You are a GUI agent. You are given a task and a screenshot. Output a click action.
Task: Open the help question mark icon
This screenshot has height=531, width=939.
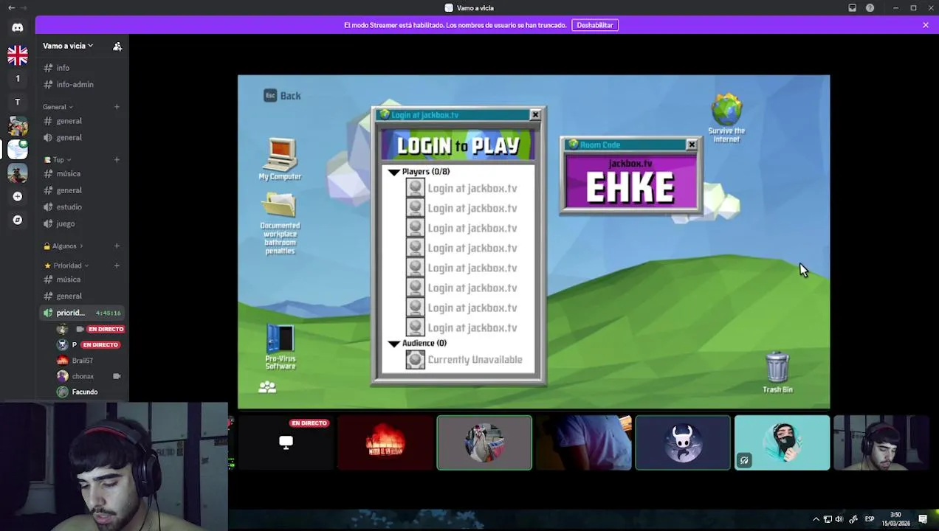click(x=870, y=8)
